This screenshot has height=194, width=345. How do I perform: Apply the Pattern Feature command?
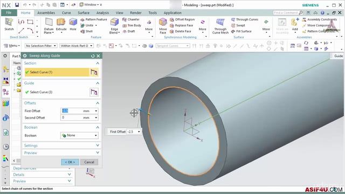[x=94, y=19]
